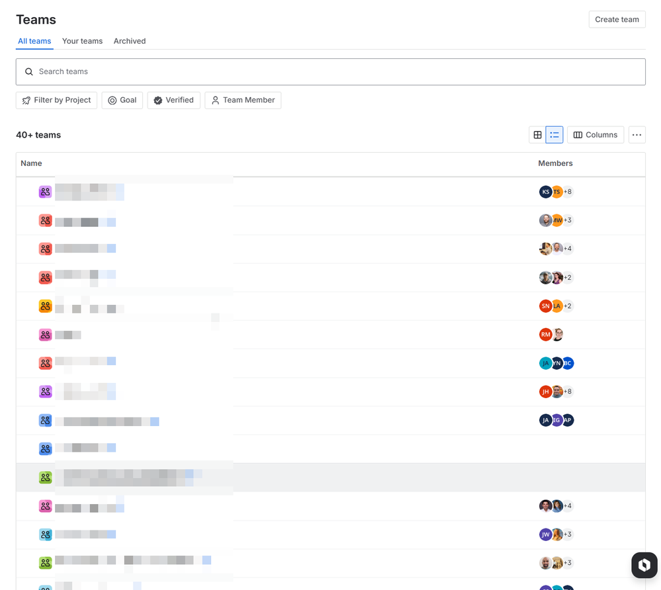
Task: Click the "40+ teams" count heading
Action: (x=38, y=135)
